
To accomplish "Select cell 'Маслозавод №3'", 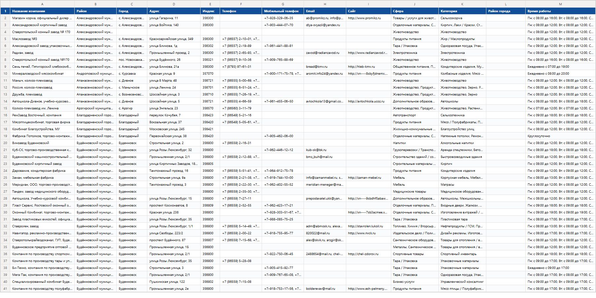I will 42,39.
